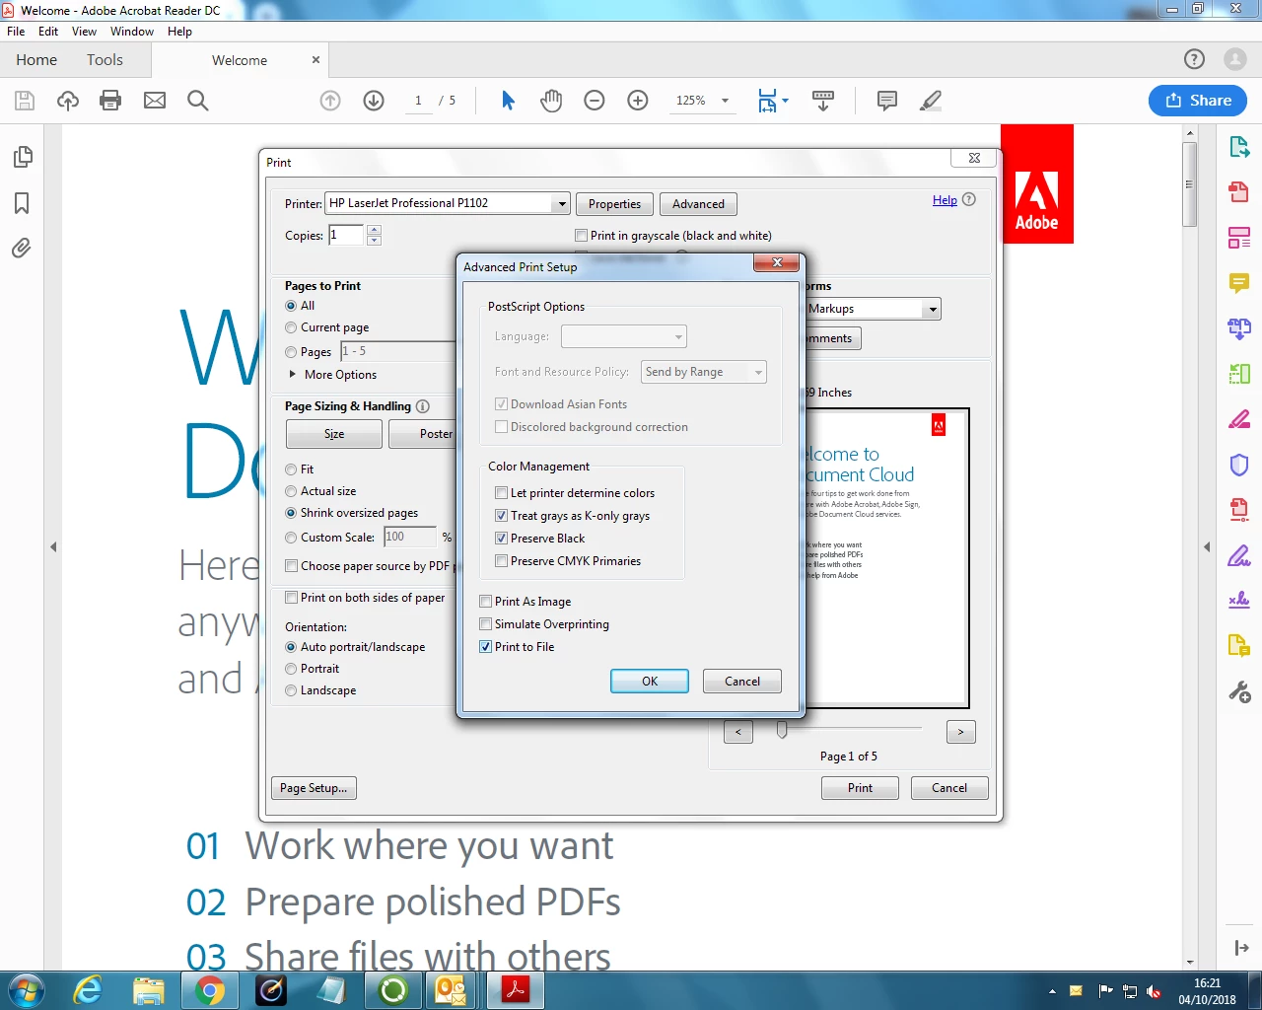This screenshot has width=1262, height=1010.
Task: Click the Save file icon in toolbar
Action: 25,101
